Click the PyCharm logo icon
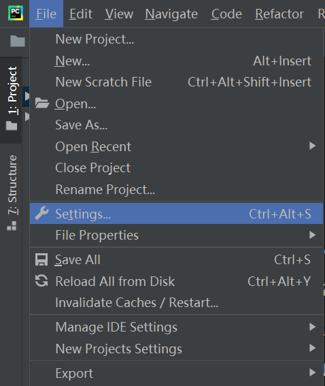 click(x=16, y=13)
